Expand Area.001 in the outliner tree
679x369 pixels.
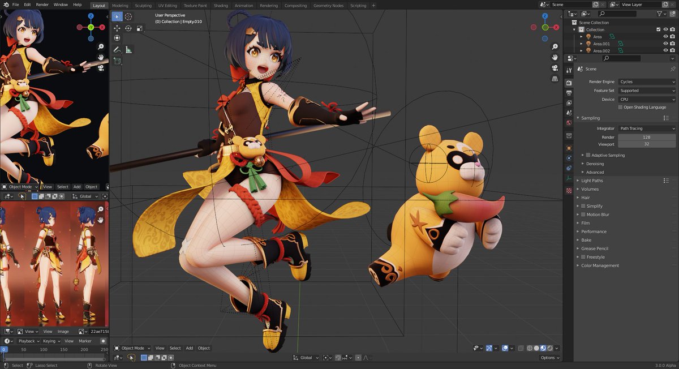pyautogui.click(x=581, y=44)
